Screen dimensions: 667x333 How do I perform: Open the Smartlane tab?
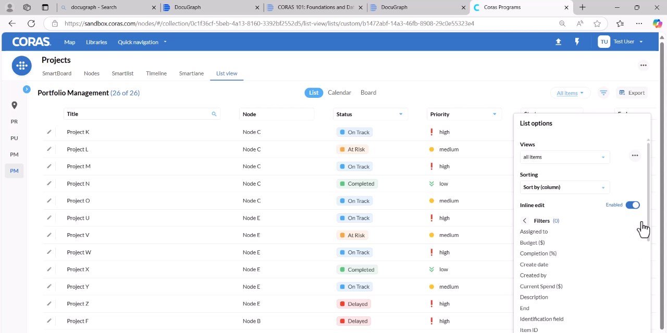(x=191, y=73)
